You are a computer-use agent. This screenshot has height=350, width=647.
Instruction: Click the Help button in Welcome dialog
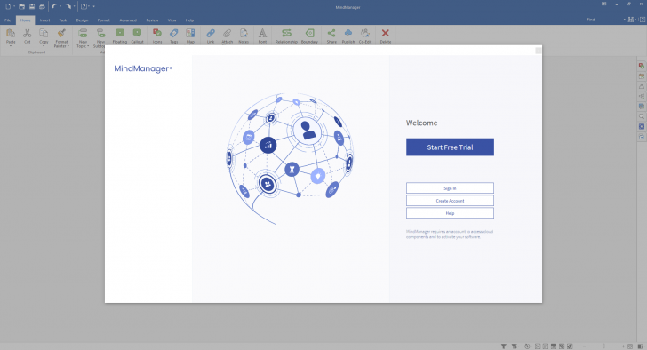click(x=450, y=213)
